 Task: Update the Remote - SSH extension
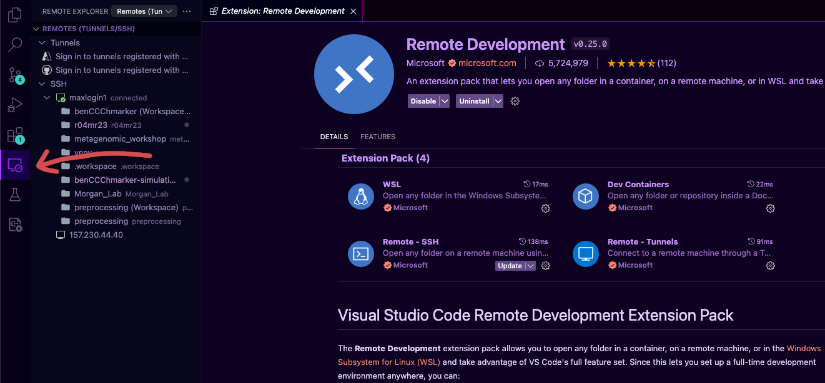pyautogui.click(x=510, y=266)
